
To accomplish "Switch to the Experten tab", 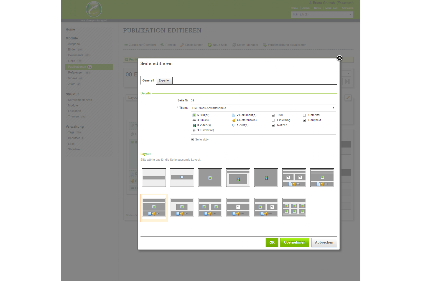I will pos(164,80).
